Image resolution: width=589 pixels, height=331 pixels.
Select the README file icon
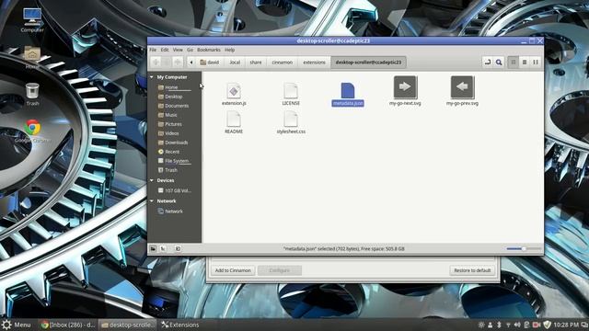pyautogui.click(x=234, y=120)
